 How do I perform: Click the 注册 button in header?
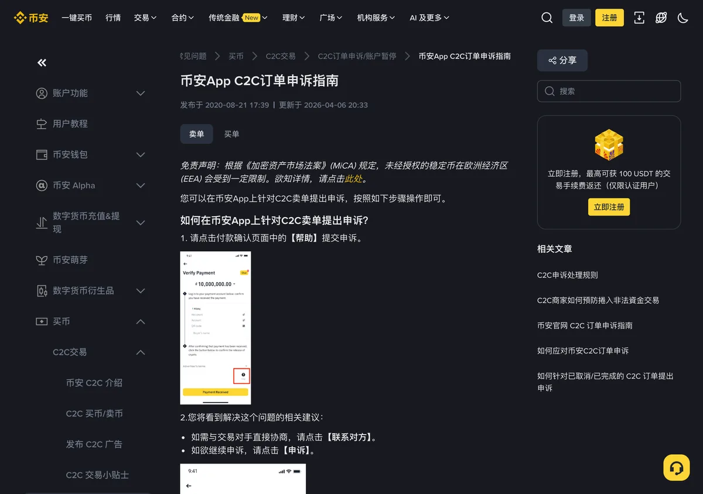[x=609, y=18]
